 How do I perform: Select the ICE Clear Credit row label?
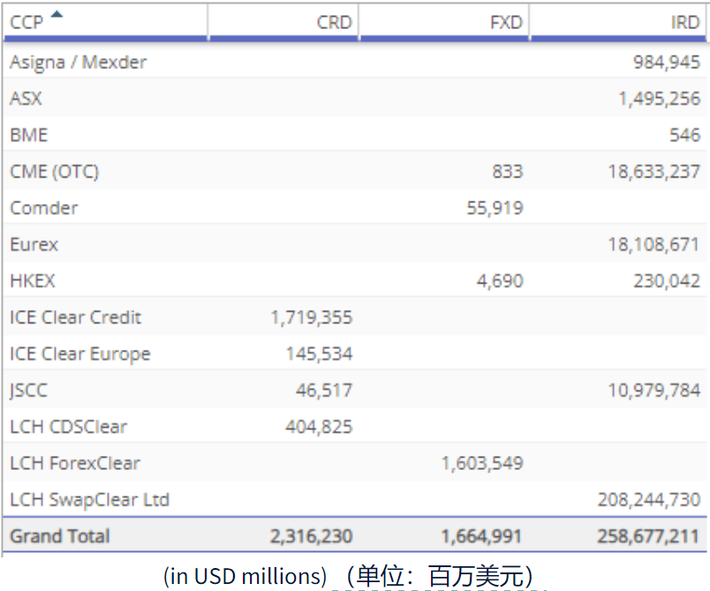(x=76, y=317)
